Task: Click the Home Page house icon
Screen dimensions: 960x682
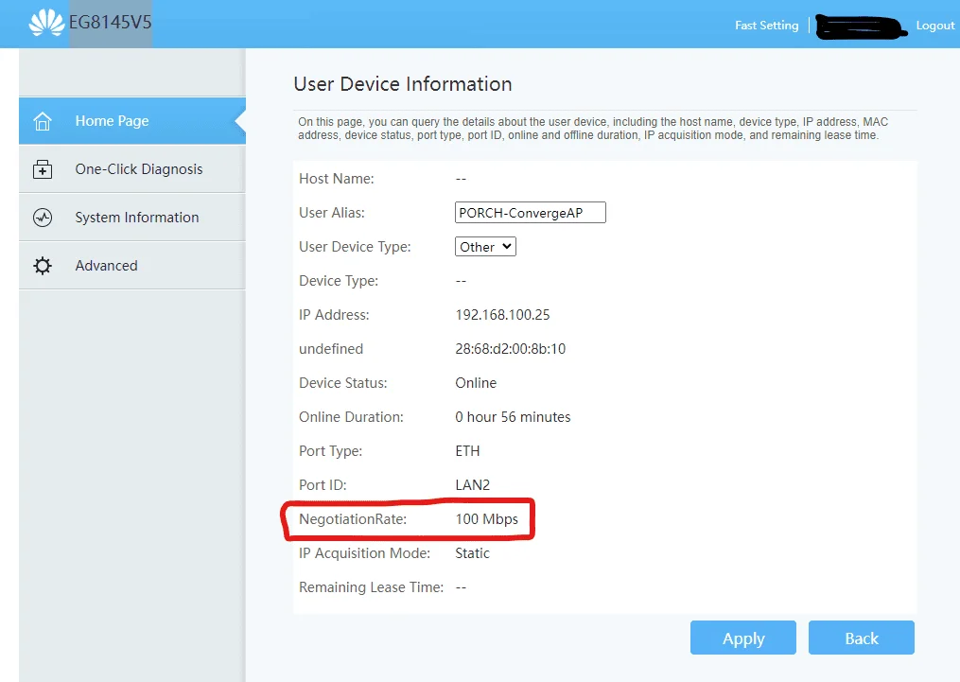Action: (43, 121)
